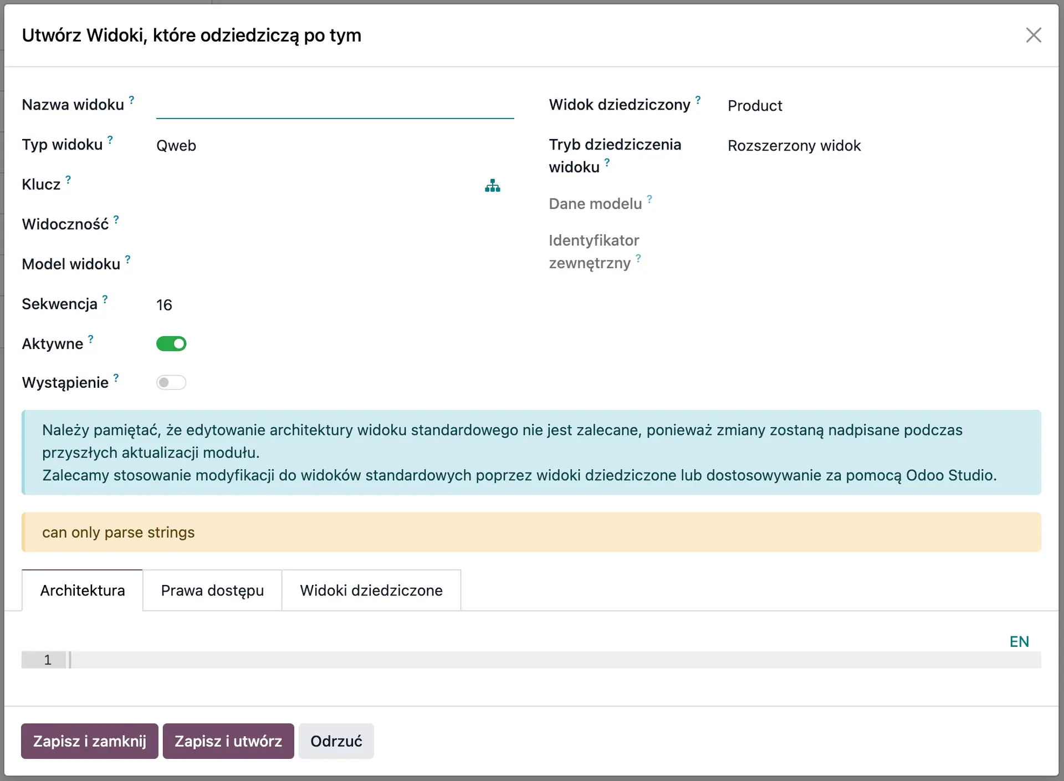Click the Zapisz i zamknij button
This screenshot has width=1064, height=781.
tap(89, 741)
